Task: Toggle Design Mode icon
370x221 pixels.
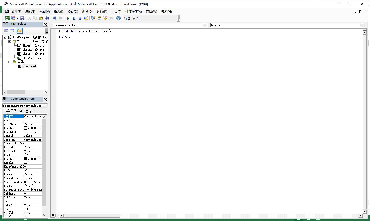Action: [86, 18]
